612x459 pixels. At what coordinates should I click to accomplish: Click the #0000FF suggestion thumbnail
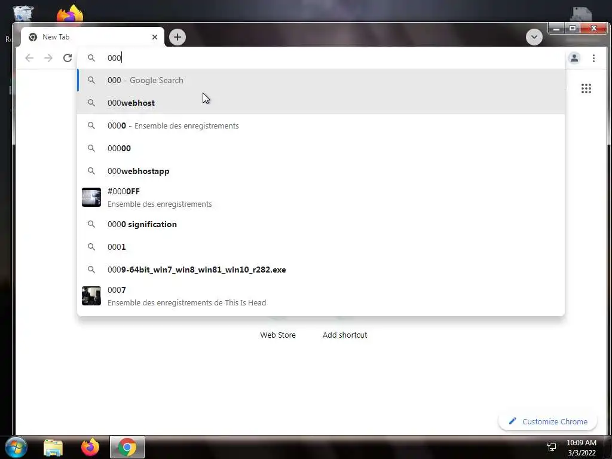coord(91,197)
